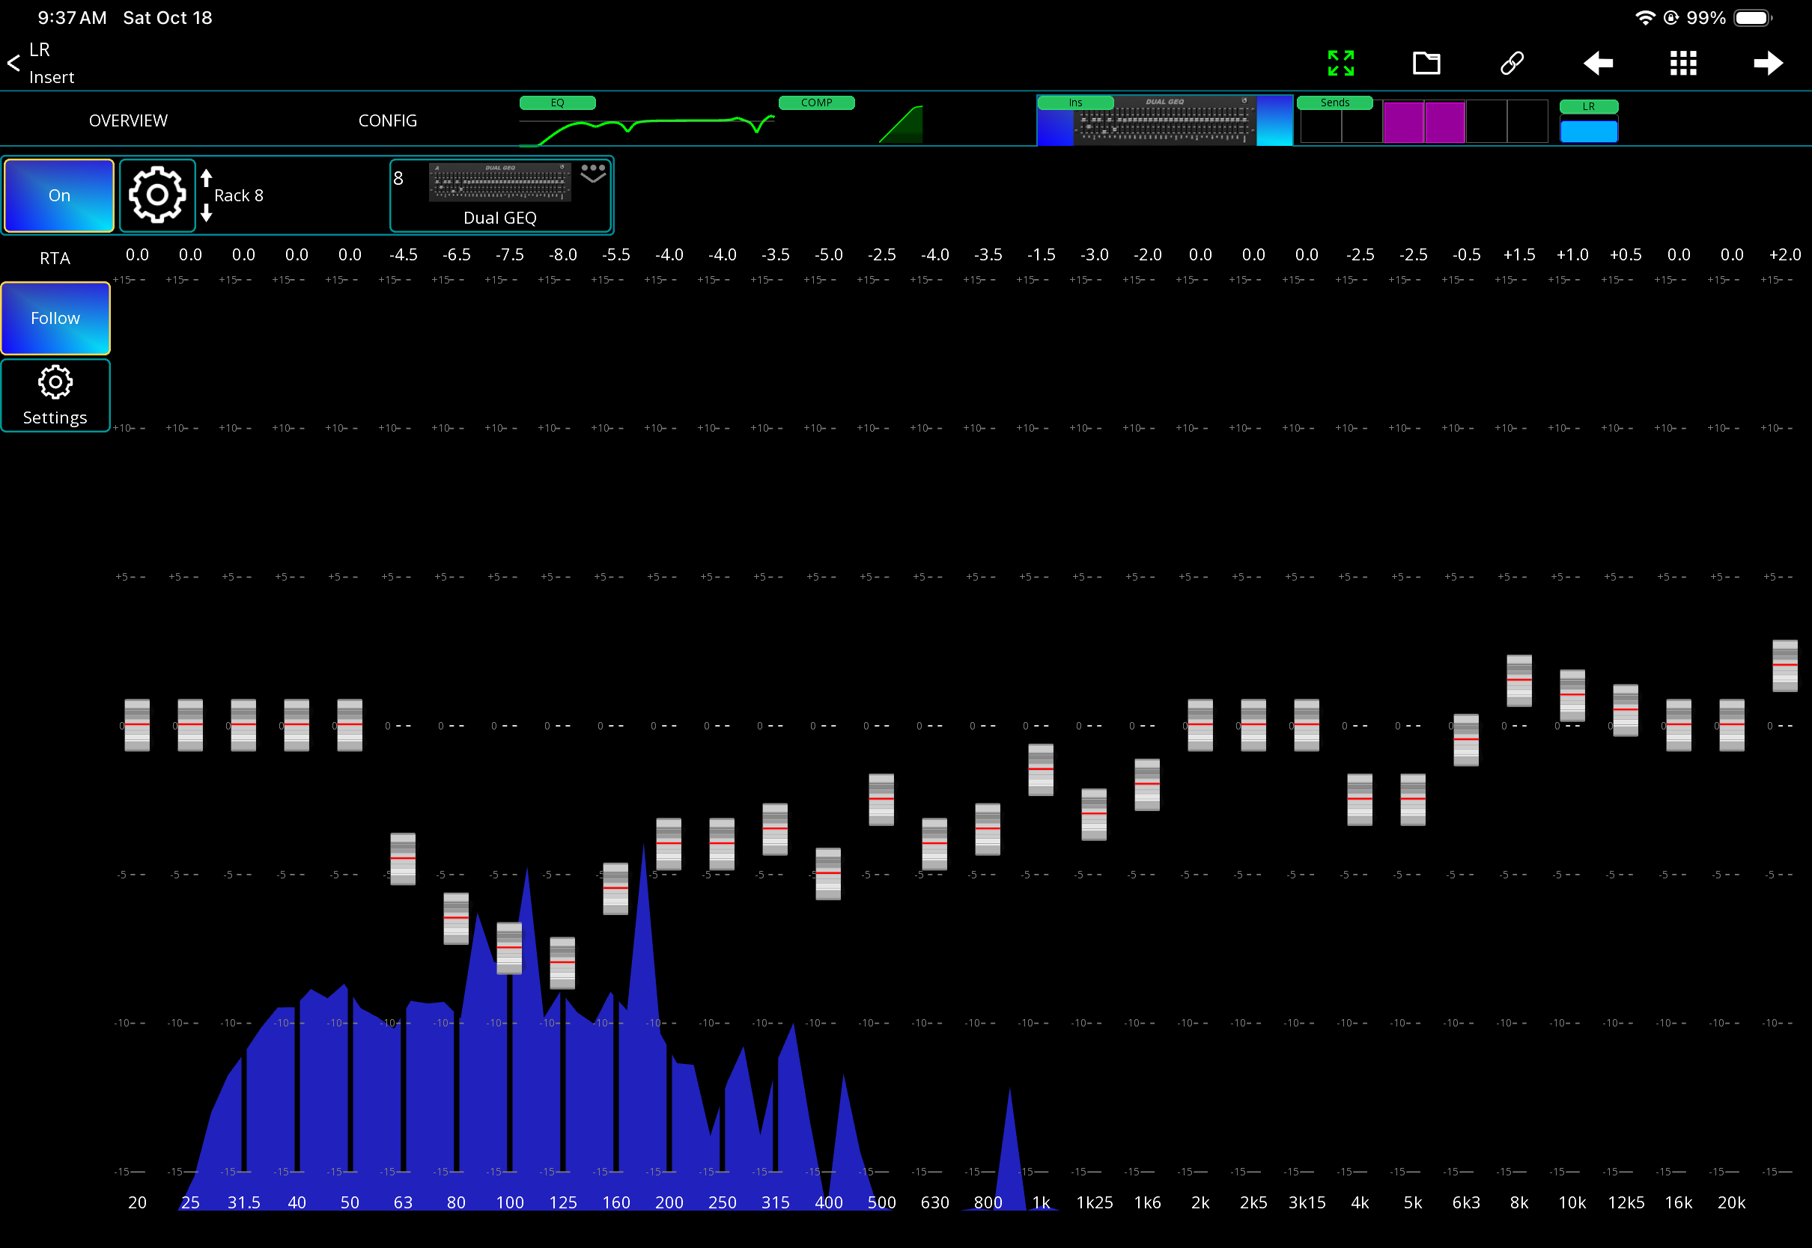Tap the back chevron beside LR Insert
This screenshot has width=1812, height=1248.
pyautogui.click(x=13, y=64)
